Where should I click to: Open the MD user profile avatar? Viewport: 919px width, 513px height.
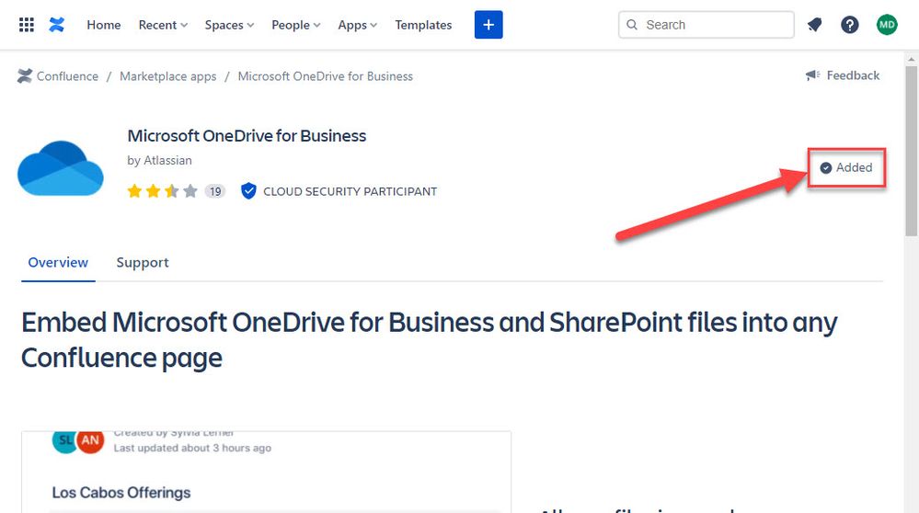[887, 25]
